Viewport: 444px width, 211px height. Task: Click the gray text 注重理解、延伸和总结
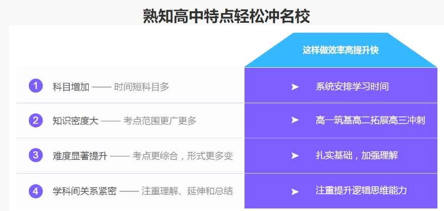187,191
